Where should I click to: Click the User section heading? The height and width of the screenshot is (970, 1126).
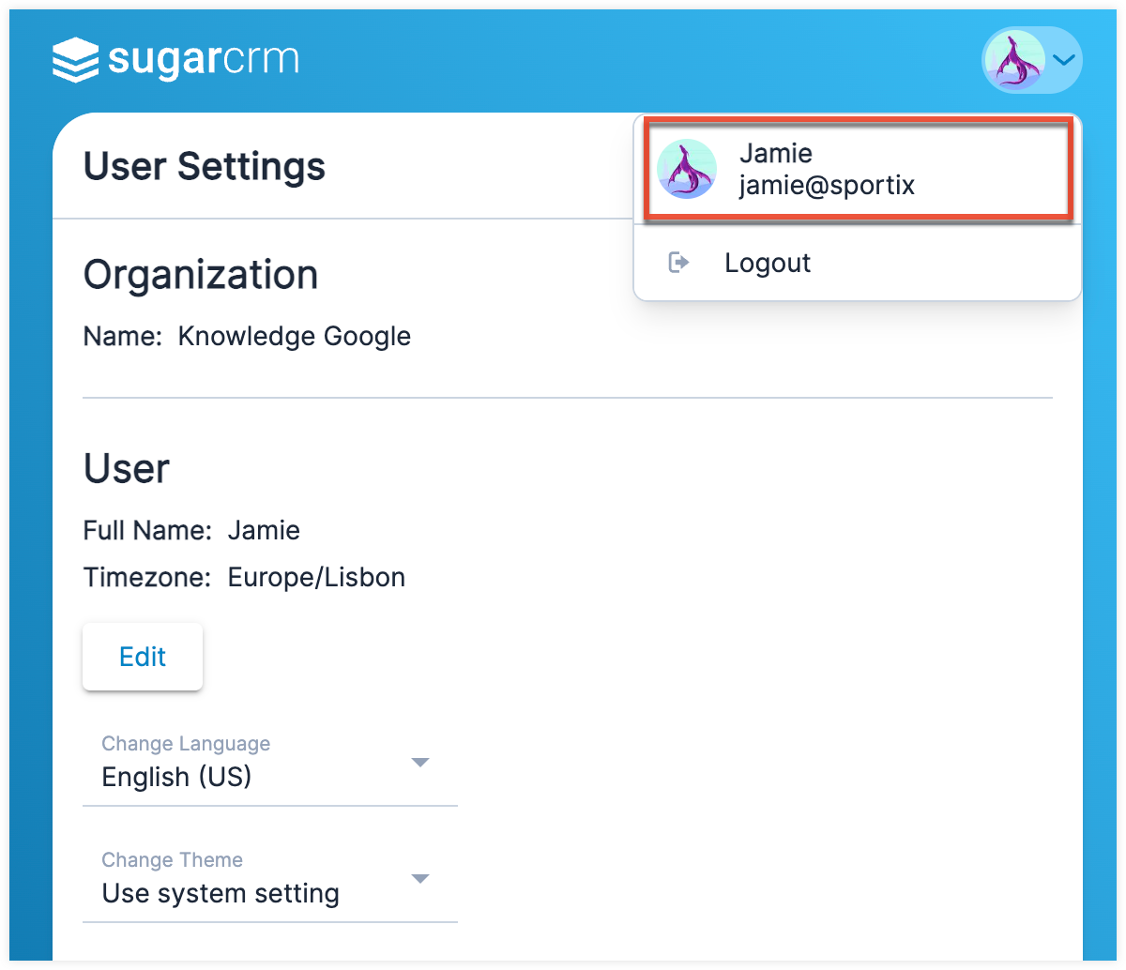127,468
